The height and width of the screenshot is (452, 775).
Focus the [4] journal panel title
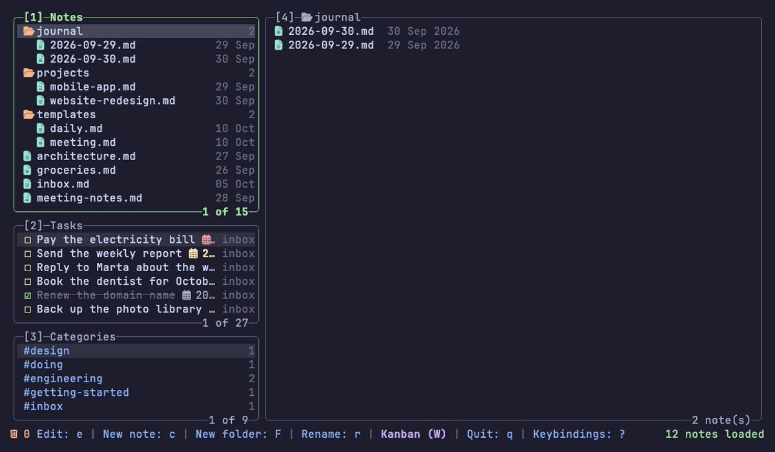(318, 17)
